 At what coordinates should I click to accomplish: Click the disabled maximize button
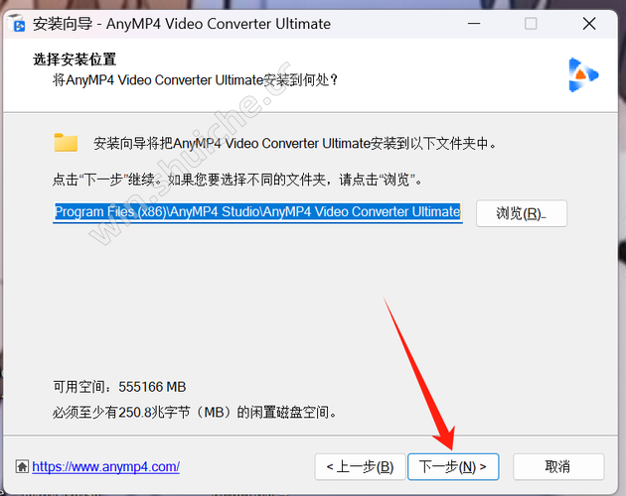[531, 24]
